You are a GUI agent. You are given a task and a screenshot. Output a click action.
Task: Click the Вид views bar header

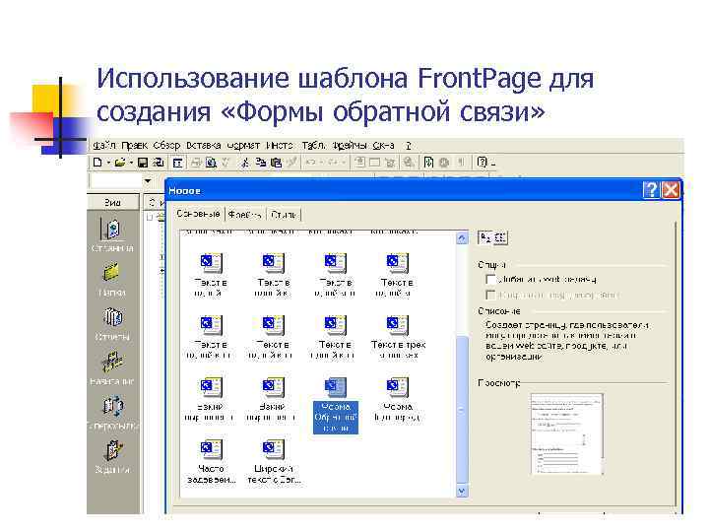112,203
